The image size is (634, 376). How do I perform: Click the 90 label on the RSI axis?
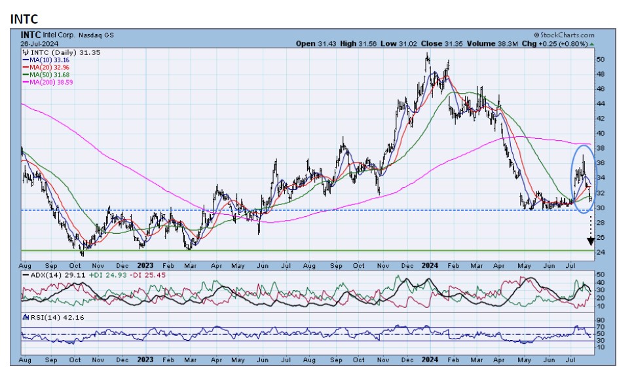tap(601, 320)
